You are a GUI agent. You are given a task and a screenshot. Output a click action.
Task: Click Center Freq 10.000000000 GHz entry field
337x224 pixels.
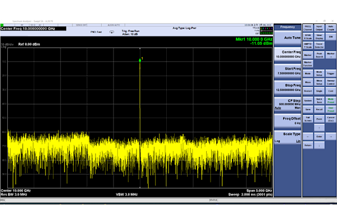[x=33, y=29]
